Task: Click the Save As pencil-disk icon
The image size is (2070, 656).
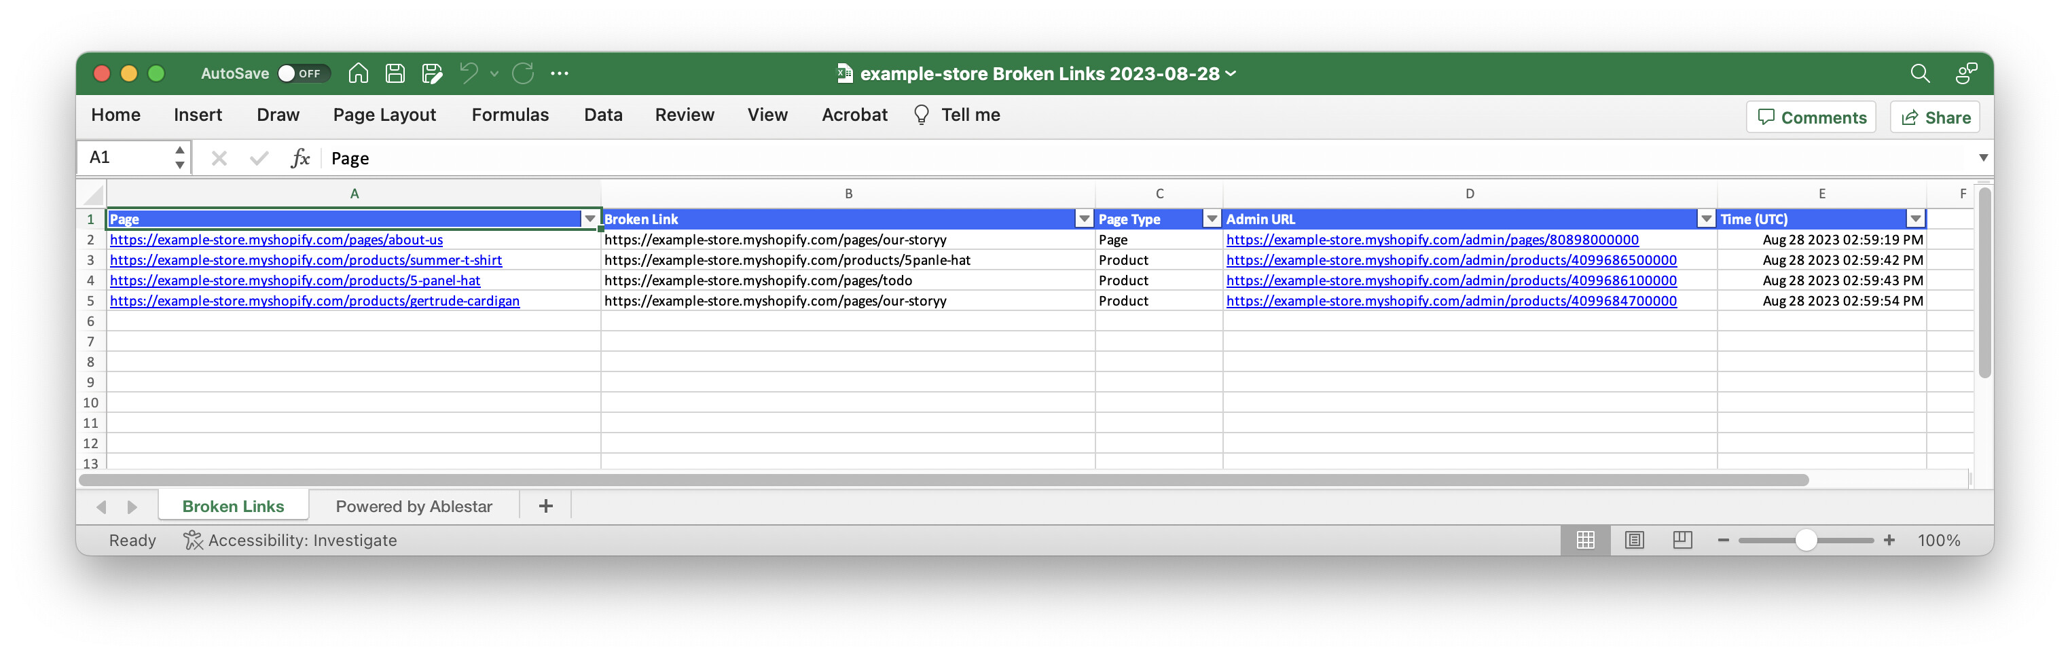Action: click(x=433, y=73)
